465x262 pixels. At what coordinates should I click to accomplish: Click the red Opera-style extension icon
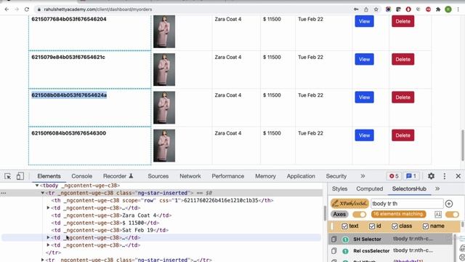tap(408, 9)
